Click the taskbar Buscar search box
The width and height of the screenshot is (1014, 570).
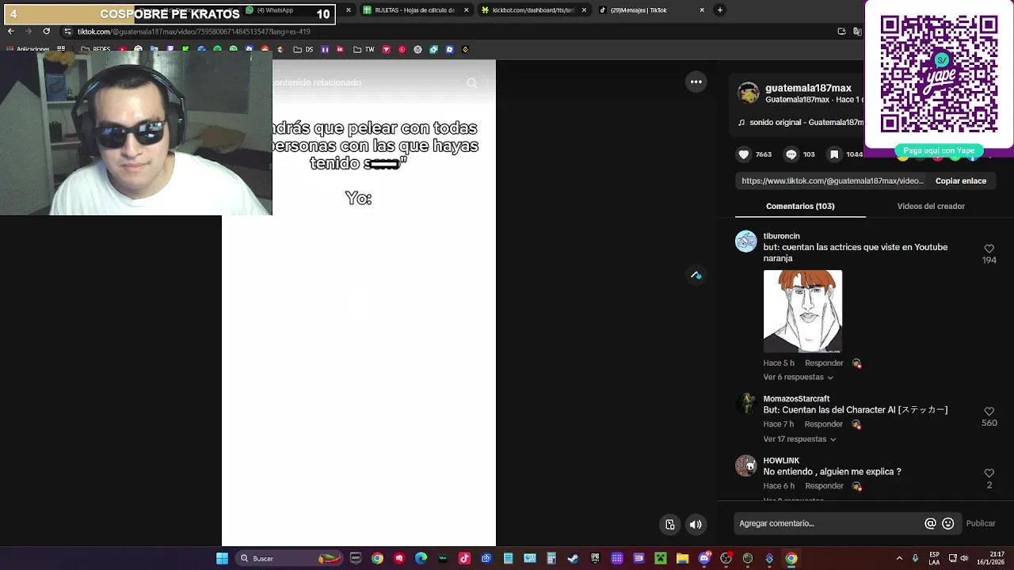[288, 559]
